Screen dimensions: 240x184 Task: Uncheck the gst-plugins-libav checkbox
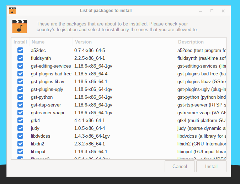20,81
